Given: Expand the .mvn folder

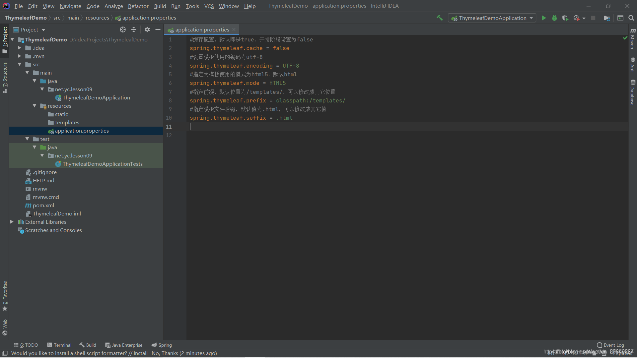Looking at the screenshot, I should [x=20, y=56].
